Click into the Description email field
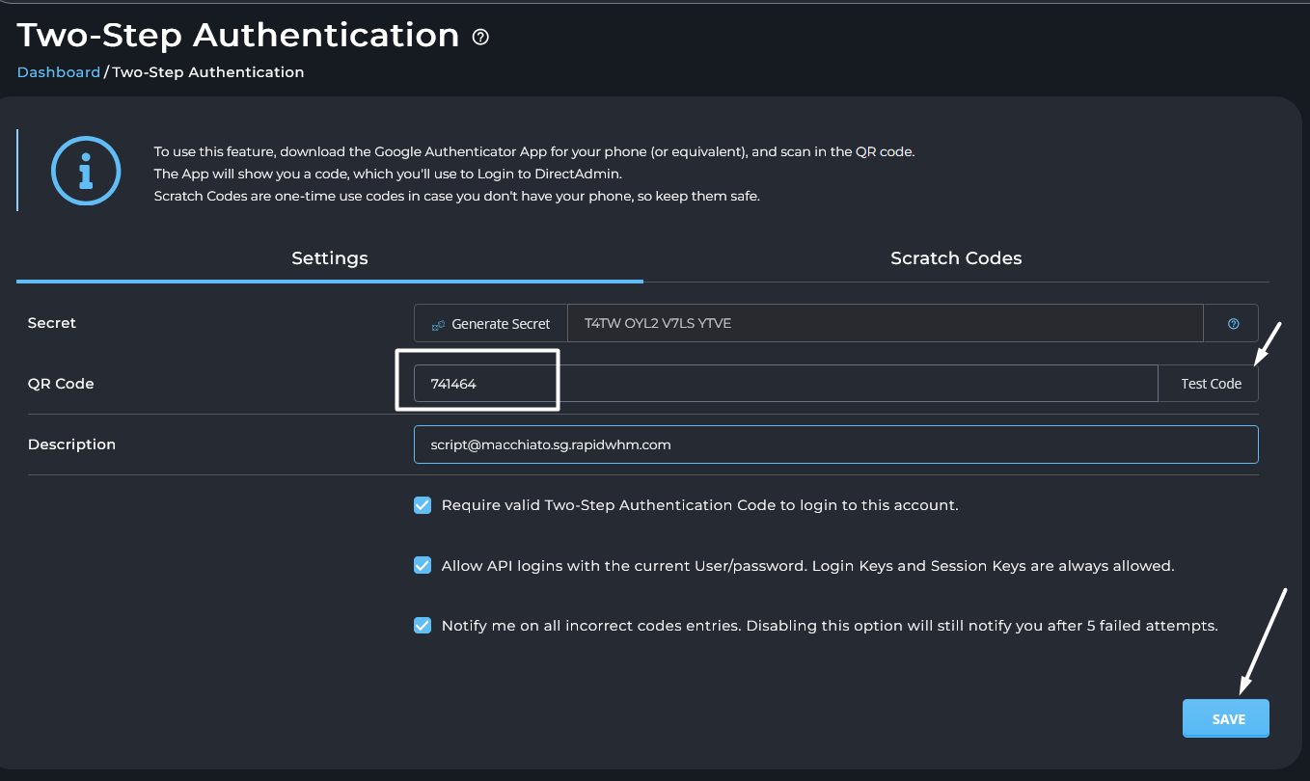Viewport: 1310px width, 781px height. coord(836,444)
